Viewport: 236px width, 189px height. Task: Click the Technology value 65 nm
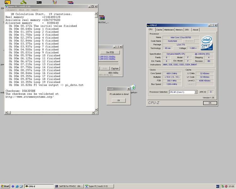tap(168, 48)
